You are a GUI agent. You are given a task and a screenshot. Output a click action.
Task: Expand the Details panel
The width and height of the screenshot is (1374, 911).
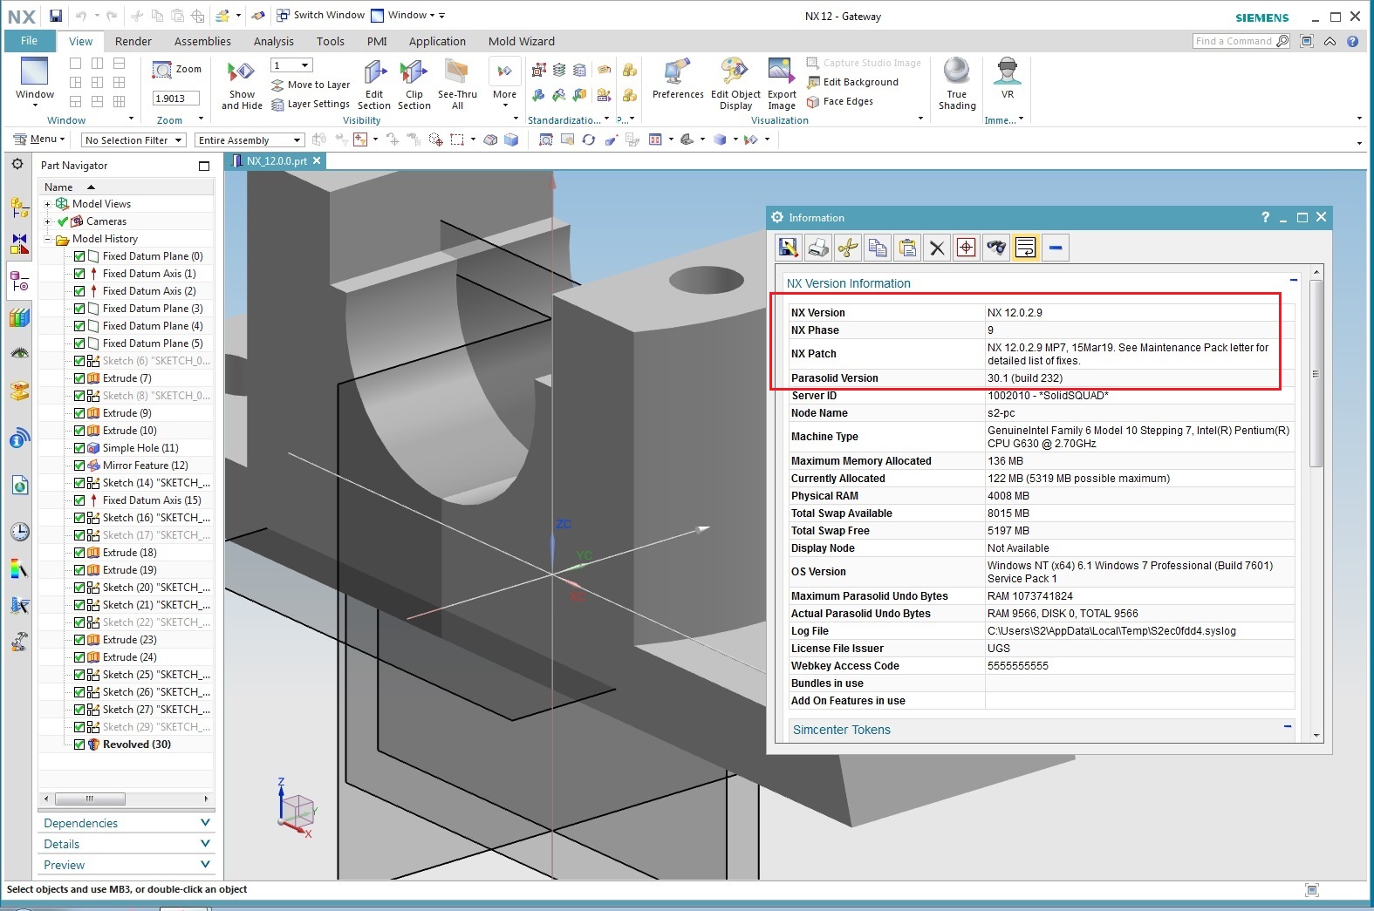pos(126,844)
